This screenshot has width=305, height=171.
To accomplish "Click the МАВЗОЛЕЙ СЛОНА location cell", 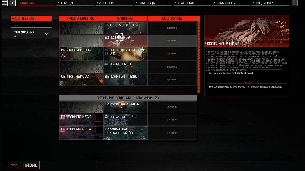I will pyautogui.click(x=81, y=54).
